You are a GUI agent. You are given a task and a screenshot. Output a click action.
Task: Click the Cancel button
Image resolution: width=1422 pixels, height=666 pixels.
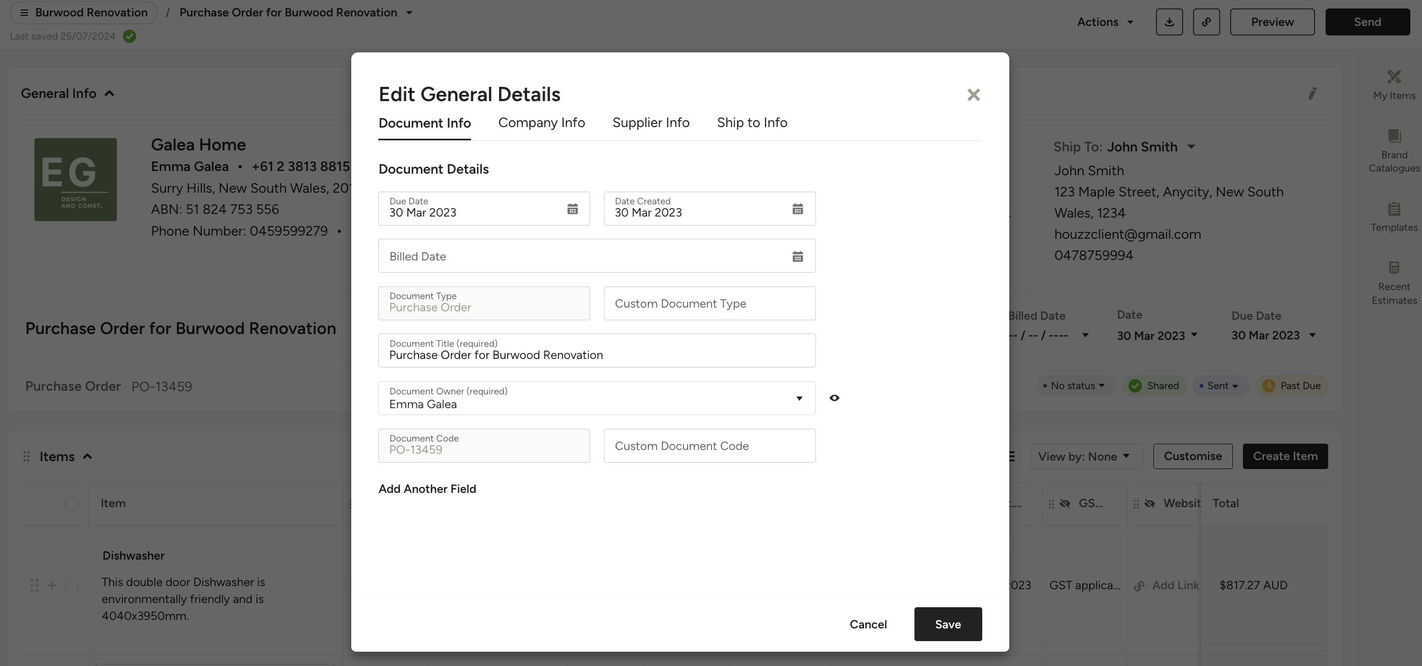pyautogui.click(x=868, y=624)
